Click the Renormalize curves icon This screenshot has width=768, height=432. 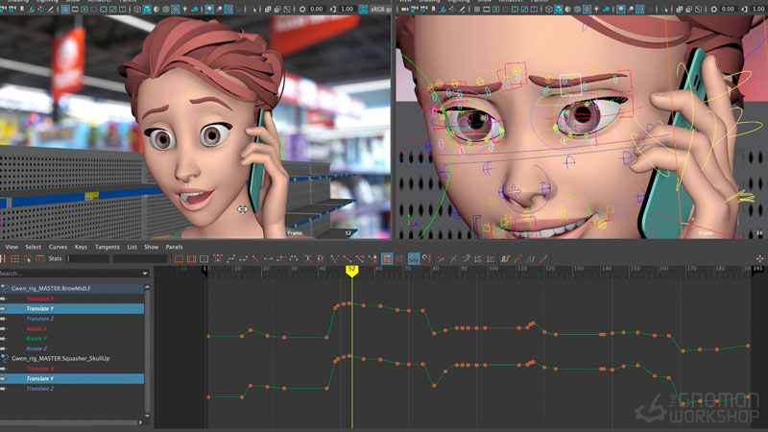pos(467,258)
